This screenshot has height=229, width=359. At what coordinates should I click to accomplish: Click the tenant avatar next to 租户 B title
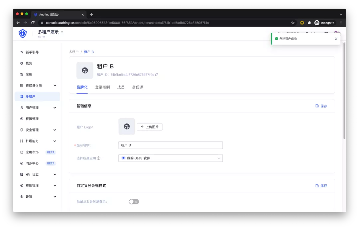[85, 70]
